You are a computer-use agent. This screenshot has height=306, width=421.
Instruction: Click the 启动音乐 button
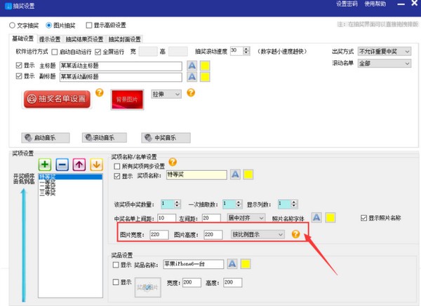point(44,137)
